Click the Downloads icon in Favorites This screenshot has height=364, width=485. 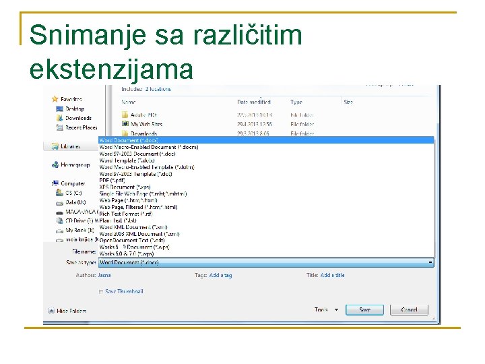coord(59,118)
